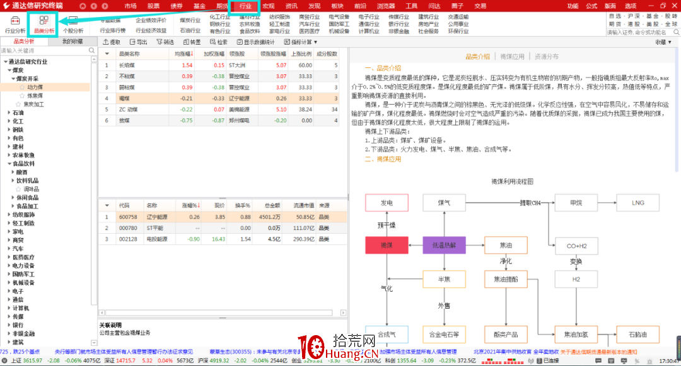Navigate forward with the right arrow icon

[105, 6]
